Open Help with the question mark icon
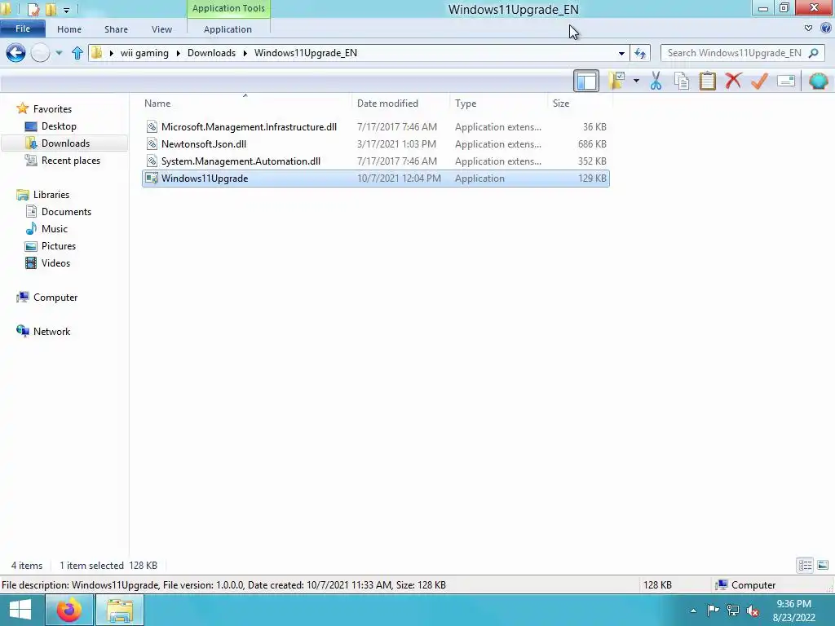835x626 pixels. click(826, 29)
